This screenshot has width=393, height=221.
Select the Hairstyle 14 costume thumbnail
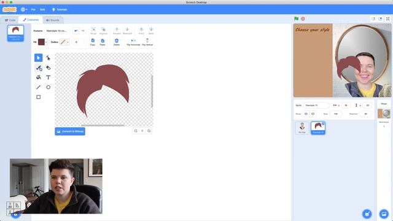[15, 33]
